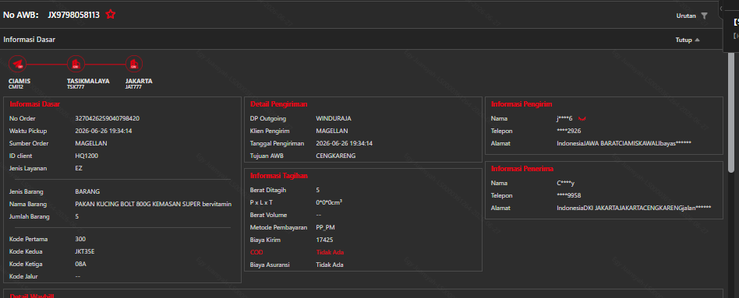
Task: Click the Biaya Kirim value 17425
Action: 324,240
